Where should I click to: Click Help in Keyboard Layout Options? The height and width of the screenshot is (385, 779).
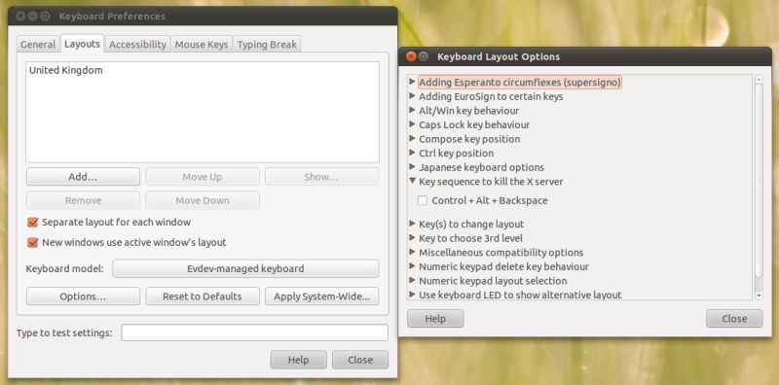point(435,319)
